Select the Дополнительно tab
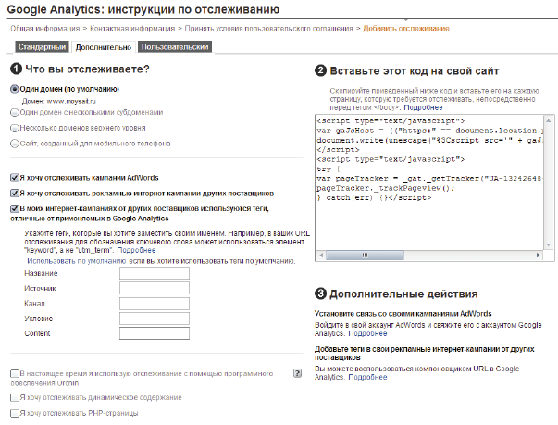Image resolution: width=558 pixels, height=425 pixels. point(103,46)
